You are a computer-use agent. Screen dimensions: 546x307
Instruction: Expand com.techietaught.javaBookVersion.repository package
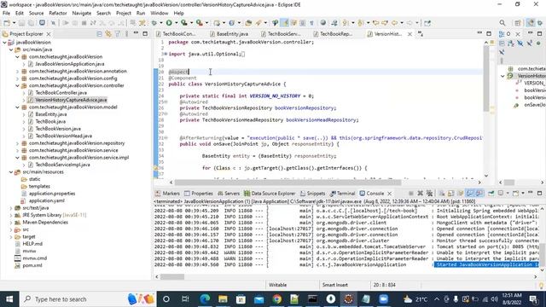tap(17, 143)
